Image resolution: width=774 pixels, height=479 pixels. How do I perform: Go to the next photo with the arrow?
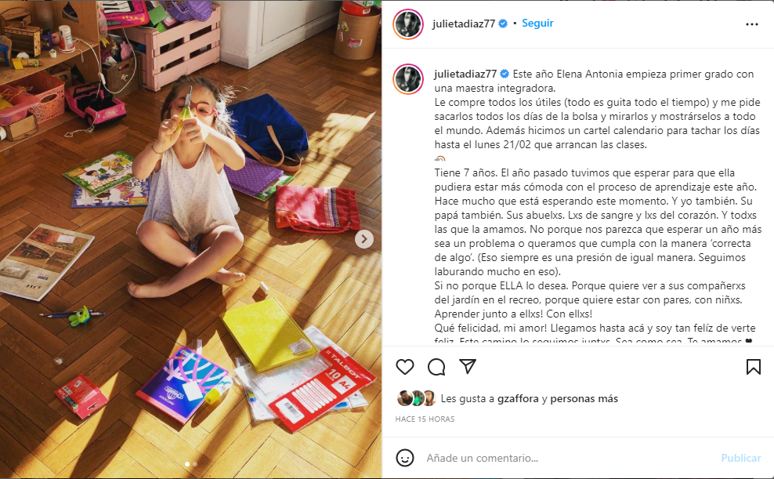pos(364,239)
